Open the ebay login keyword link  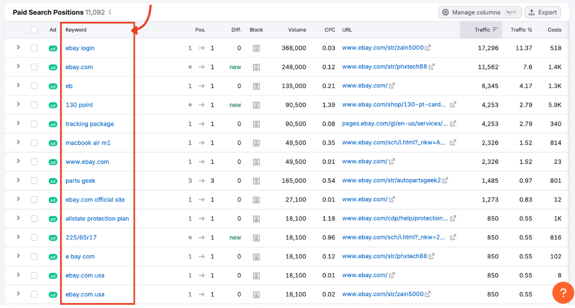pyautogui.click(x=80, y=48)
